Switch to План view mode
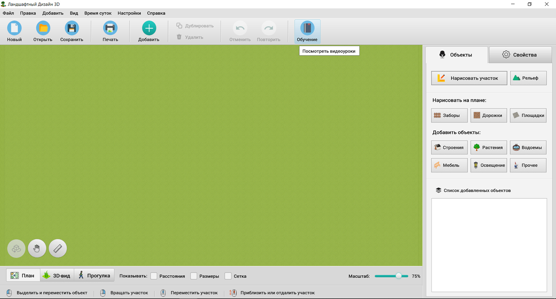Screen dimensions: 556x299 pyautogui.click(x=23, y=275)
